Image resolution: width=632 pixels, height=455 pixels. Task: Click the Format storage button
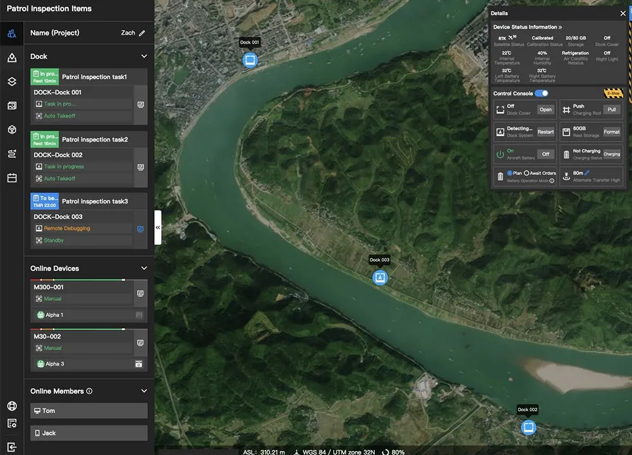tap(611, 132)
